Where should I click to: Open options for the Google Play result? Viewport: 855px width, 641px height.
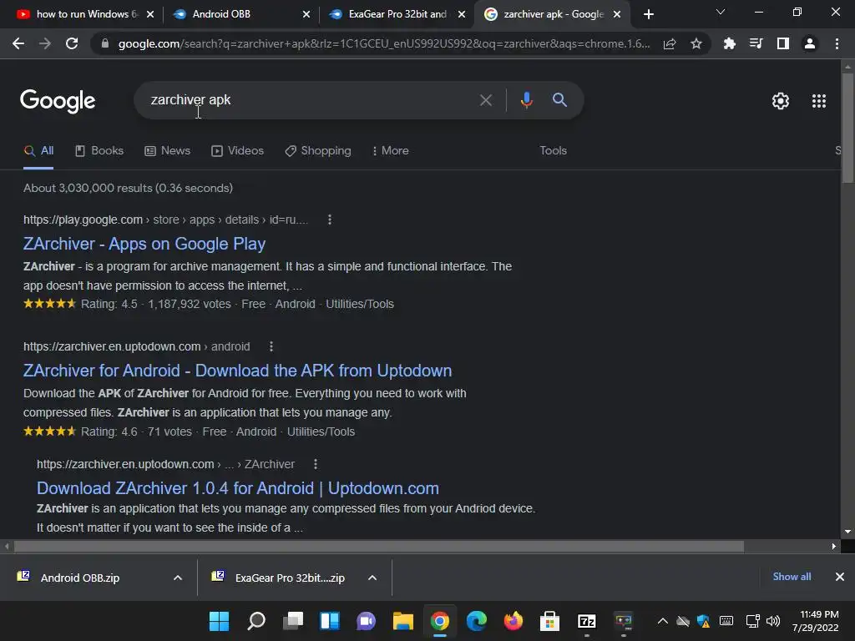[329, 220]
